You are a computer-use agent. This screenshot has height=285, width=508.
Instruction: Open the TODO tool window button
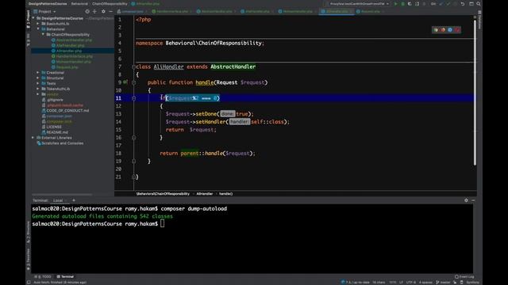coord(43,276)
